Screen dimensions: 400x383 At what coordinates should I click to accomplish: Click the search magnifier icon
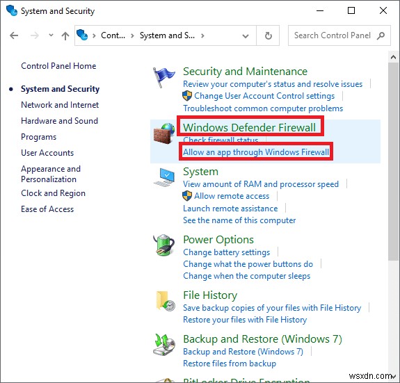[x=381, y=35]
